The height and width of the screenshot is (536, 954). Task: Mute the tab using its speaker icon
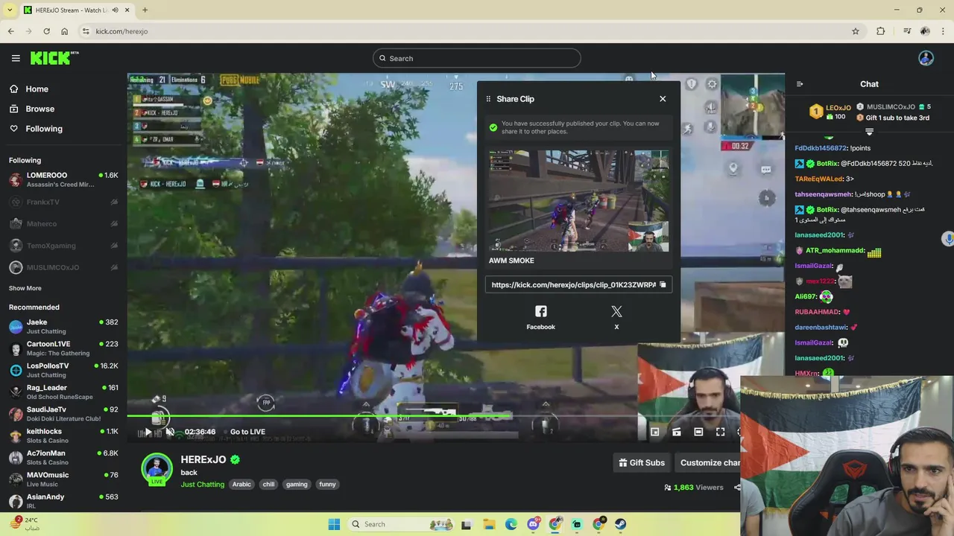[x=115, y=10]
